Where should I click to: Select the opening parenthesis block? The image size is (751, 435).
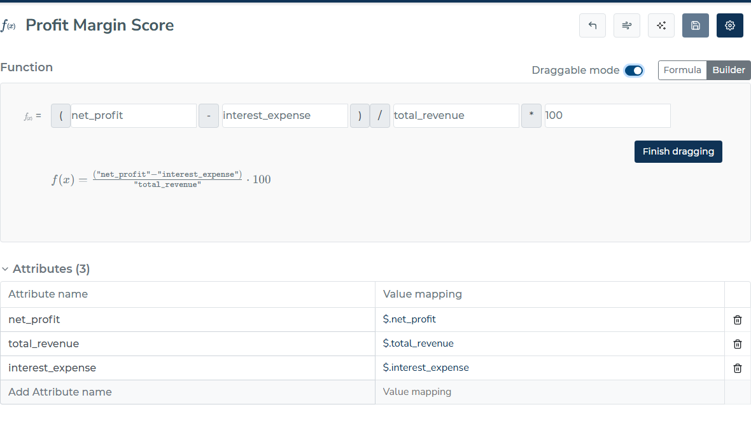[61, 116]
